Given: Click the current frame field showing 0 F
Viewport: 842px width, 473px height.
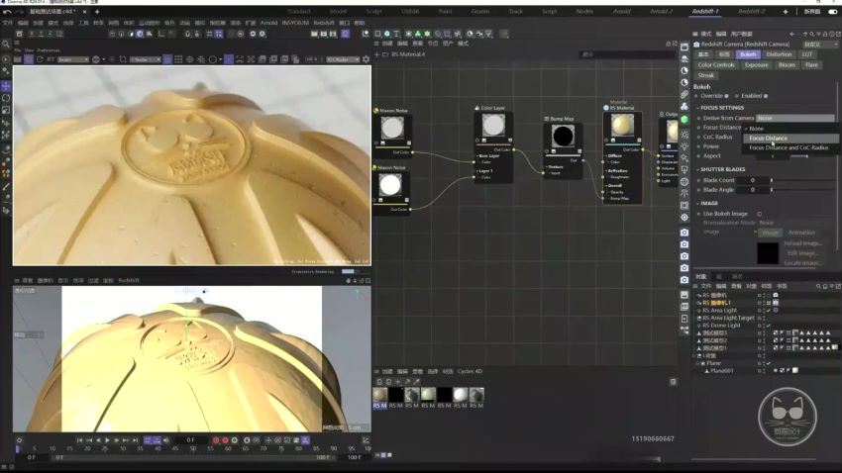Looking at the screenshot, I should pyautogui.click(x=190, y=440).
